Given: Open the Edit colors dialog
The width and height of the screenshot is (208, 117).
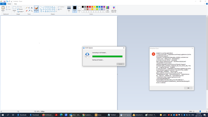Looking at the screenshot, I should 108,9.
